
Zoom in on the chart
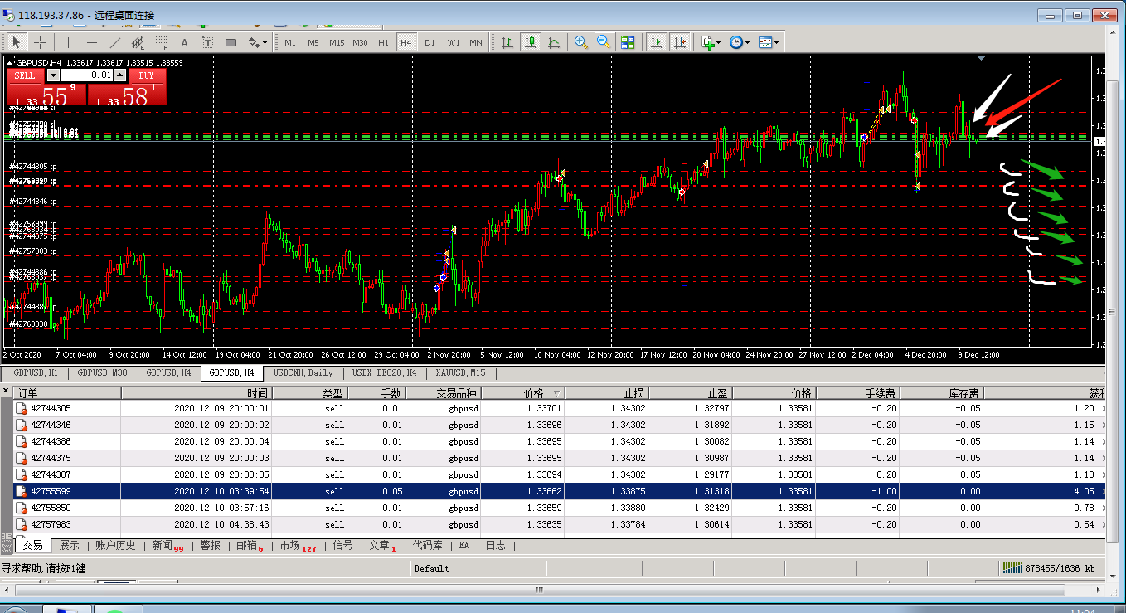pyautogui.click(x=581, y=42)
